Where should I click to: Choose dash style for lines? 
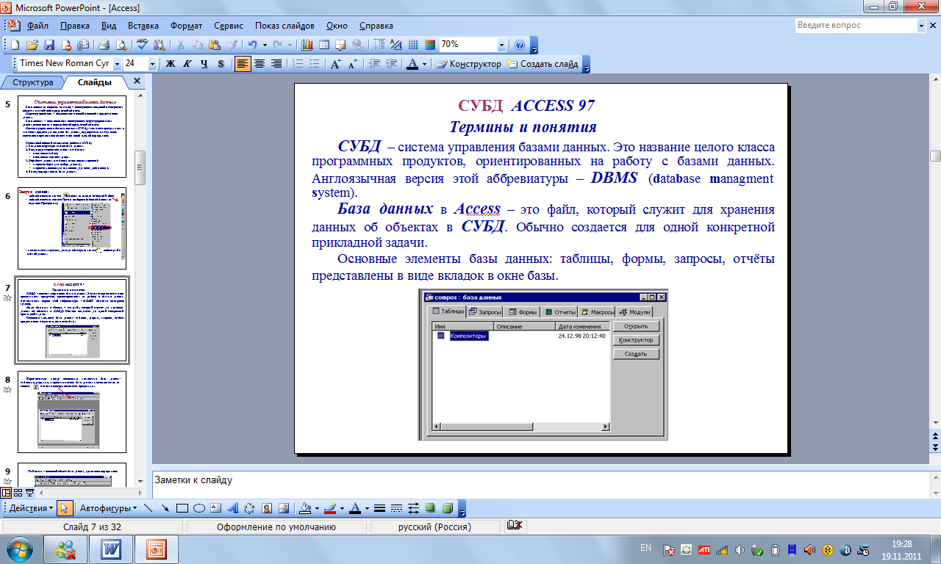pos(396,508)
